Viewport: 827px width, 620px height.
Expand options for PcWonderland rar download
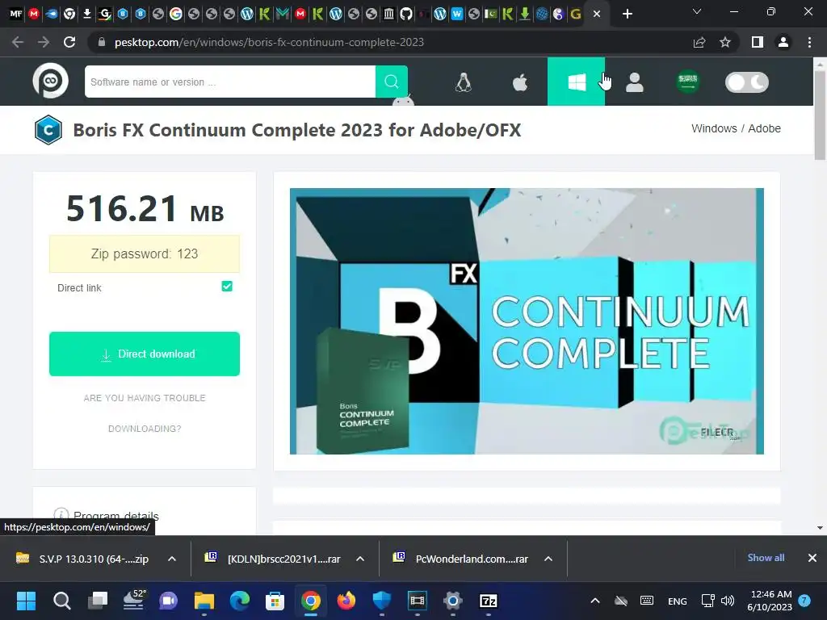pyautogui.click(x=548, y=559)
